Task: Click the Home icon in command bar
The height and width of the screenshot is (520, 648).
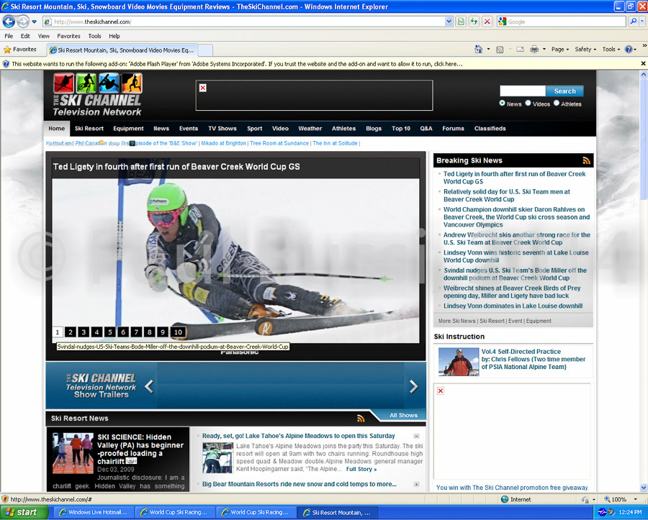Action: [478, 50]
